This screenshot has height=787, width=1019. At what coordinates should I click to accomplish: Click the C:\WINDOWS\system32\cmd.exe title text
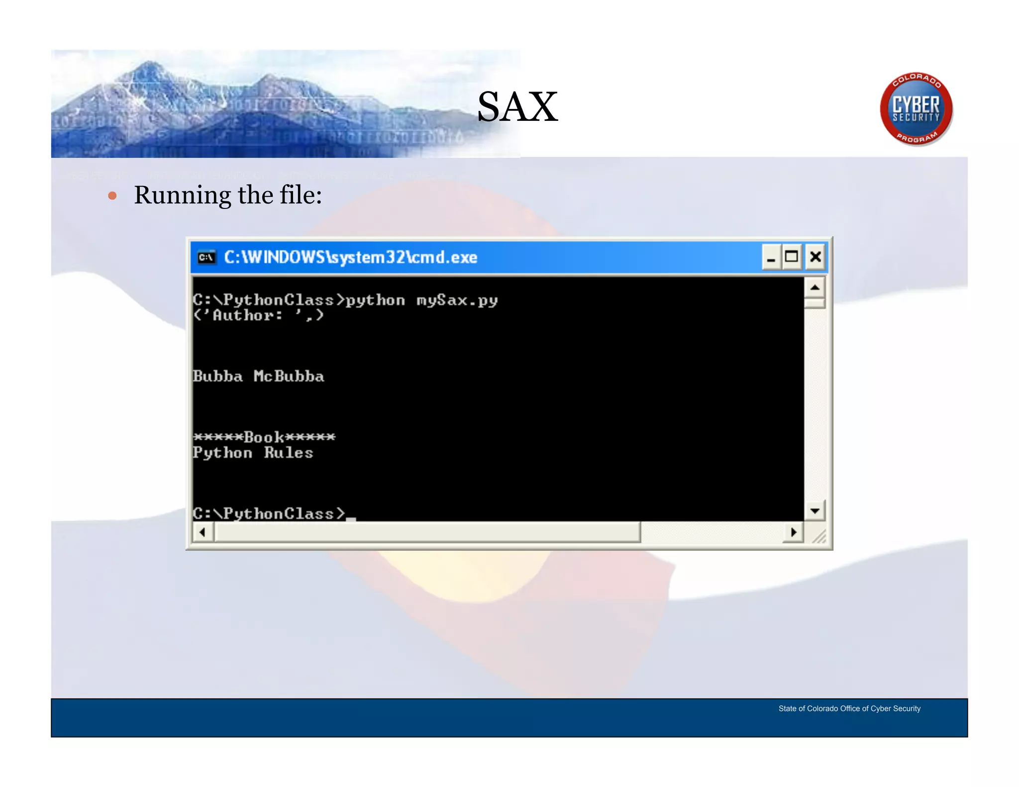tap(351, 257)
